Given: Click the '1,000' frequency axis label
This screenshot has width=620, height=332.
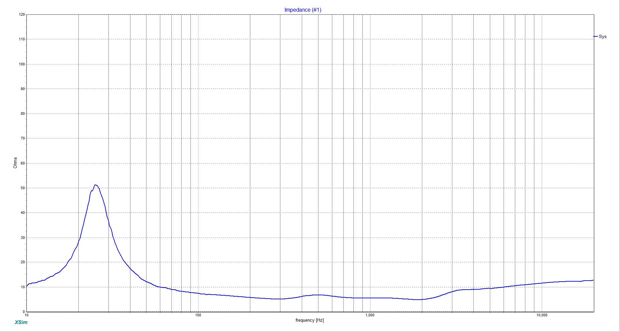Looking at the screenshot, I should click(370, 315).
